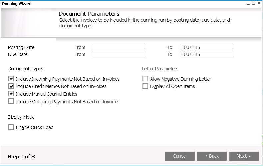Go back with the Back button
The height and width of the screenshot is (166, 263).
coord(212,156)
